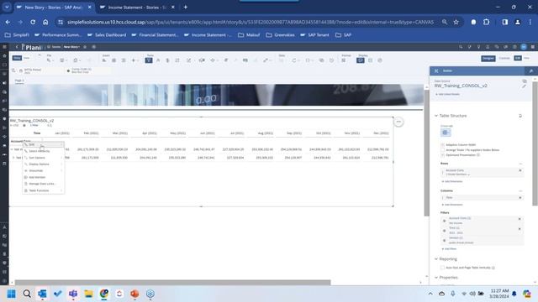Click the refresh data toolbar icon

(x=294, y=60)
